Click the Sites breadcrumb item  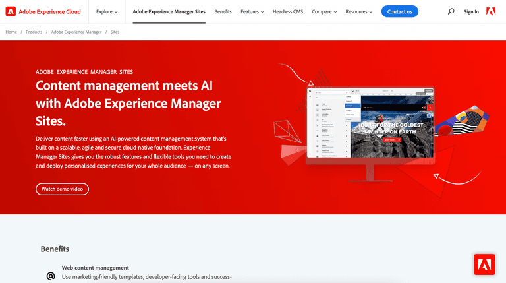[115, 32]
